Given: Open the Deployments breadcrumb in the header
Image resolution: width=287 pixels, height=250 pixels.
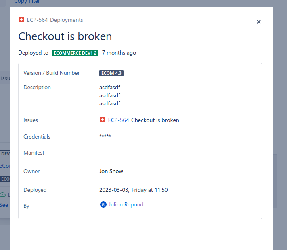Looking at the screenshot, I should coord(67,20).
